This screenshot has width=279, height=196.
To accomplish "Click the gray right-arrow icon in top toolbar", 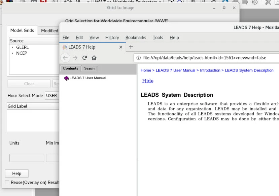I will [245, 2].
